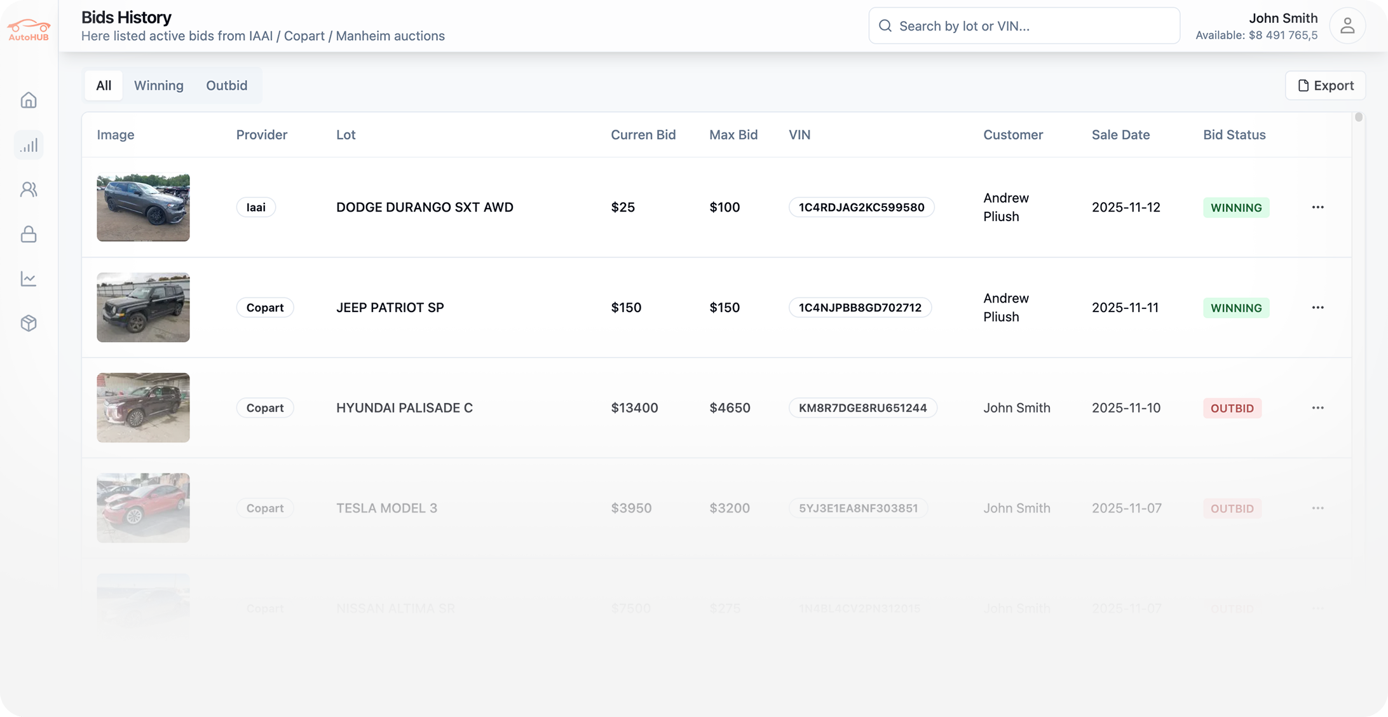Open the Home dashboard from the sidebar
1388x717 pixels.
coord(29,100)
